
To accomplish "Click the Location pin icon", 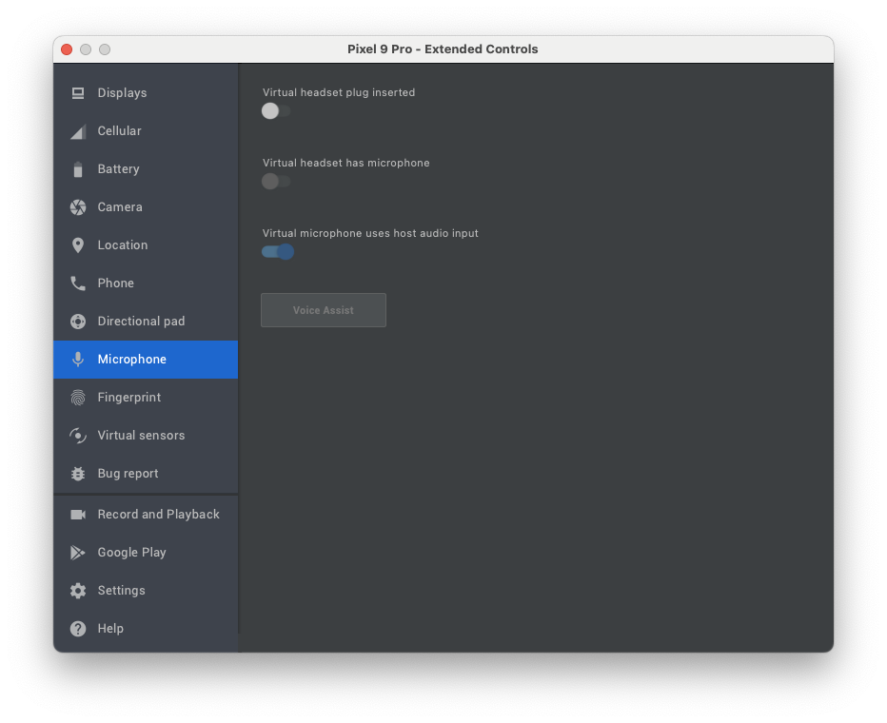I will (x=78, y=245).
